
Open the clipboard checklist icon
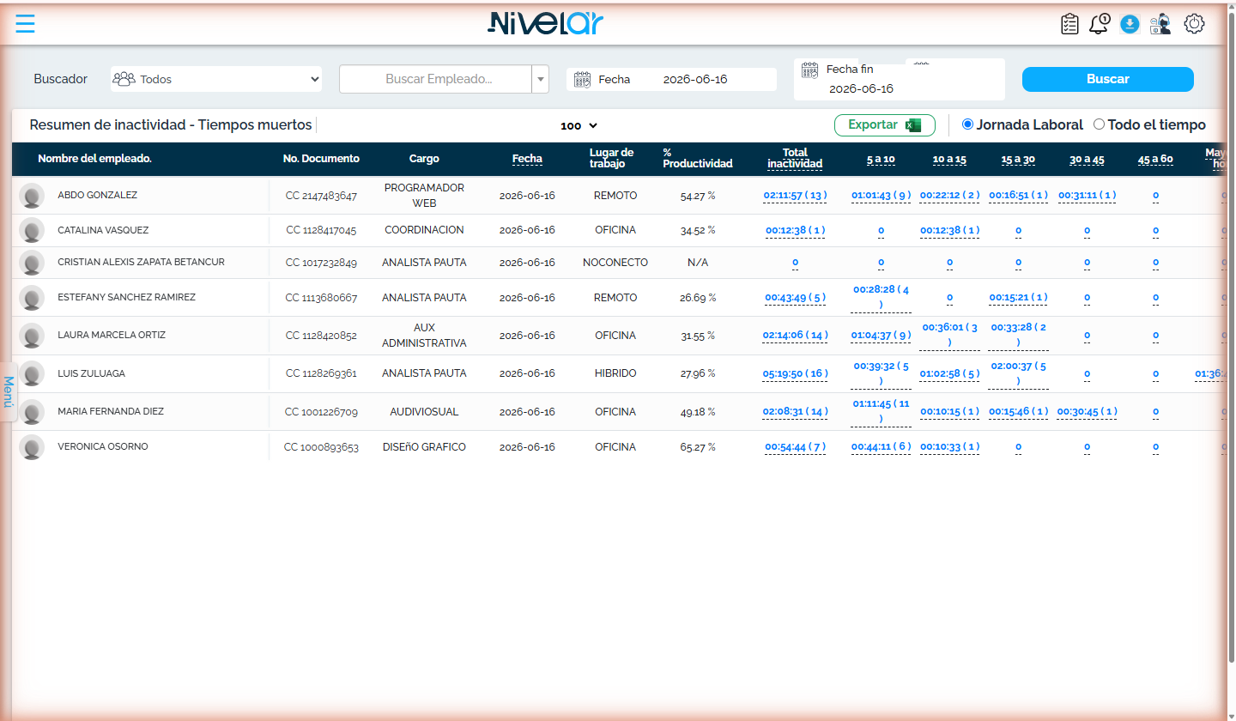coord(1069,24)
